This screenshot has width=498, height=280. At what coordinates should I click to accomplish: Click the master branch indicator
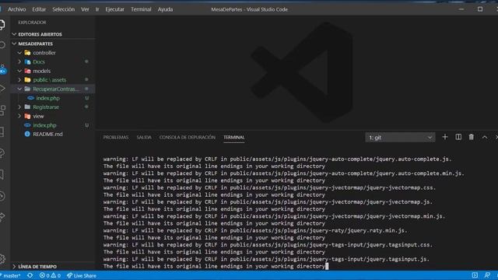pos(11,275)
